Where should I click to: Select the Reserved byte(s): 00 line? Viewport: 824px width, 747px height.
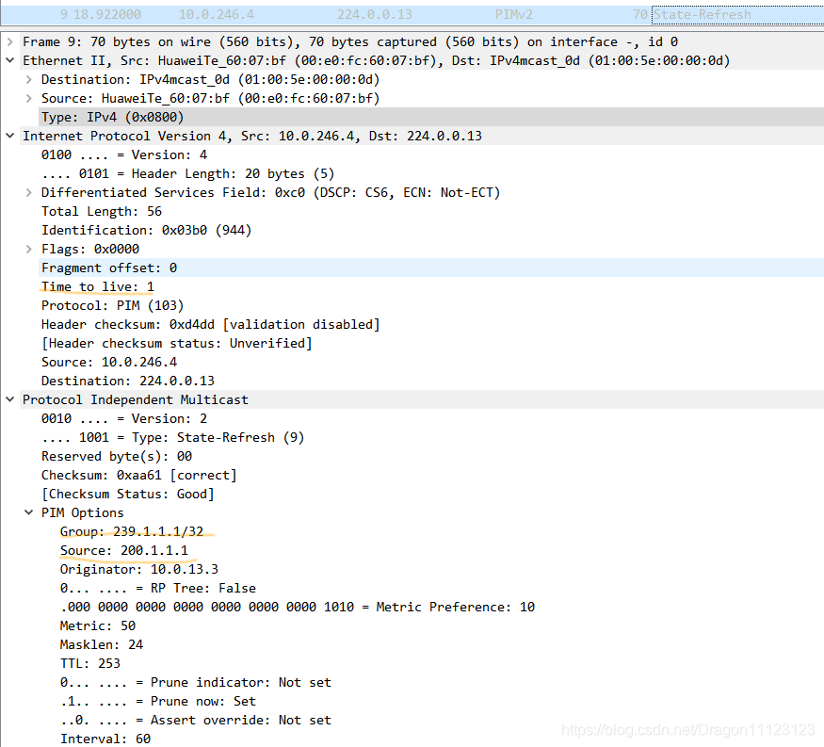pos(117,456)
